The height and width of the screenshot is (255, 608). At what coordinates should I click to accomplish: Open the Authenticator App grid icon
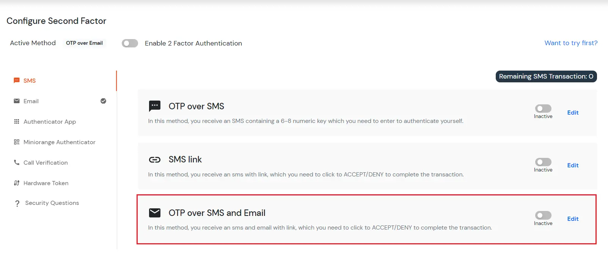(17, 121)
